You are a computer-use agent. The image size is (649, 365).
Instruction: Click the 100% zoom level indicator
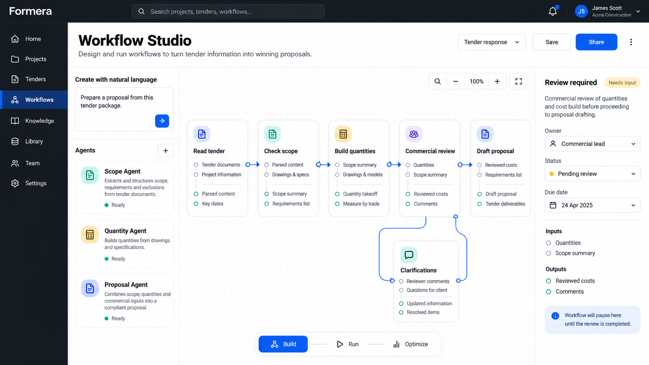point(476,81)
